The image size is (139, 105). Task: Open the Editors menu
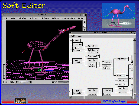pyautogui.click(x=56, y=18)
